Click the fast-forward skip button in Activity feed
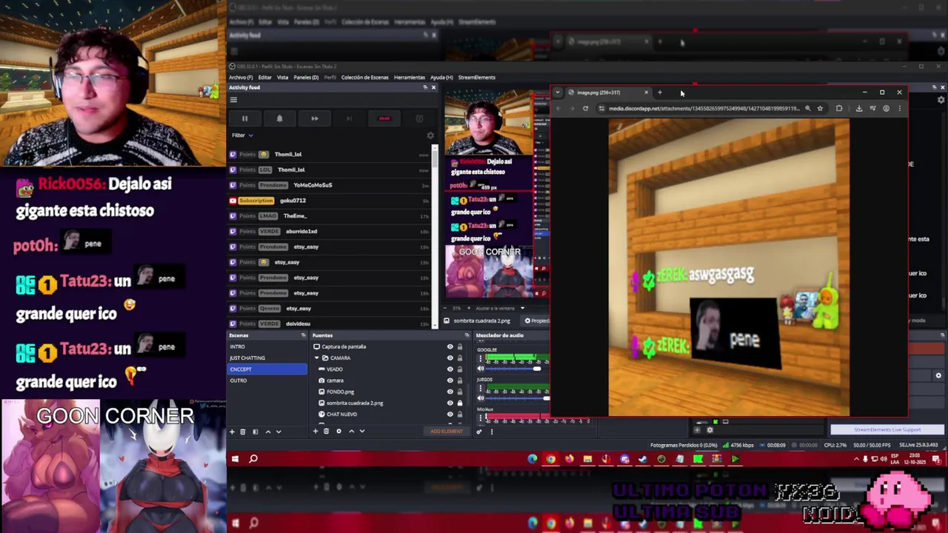The image size is (948, 533). [x=314, y=118]
